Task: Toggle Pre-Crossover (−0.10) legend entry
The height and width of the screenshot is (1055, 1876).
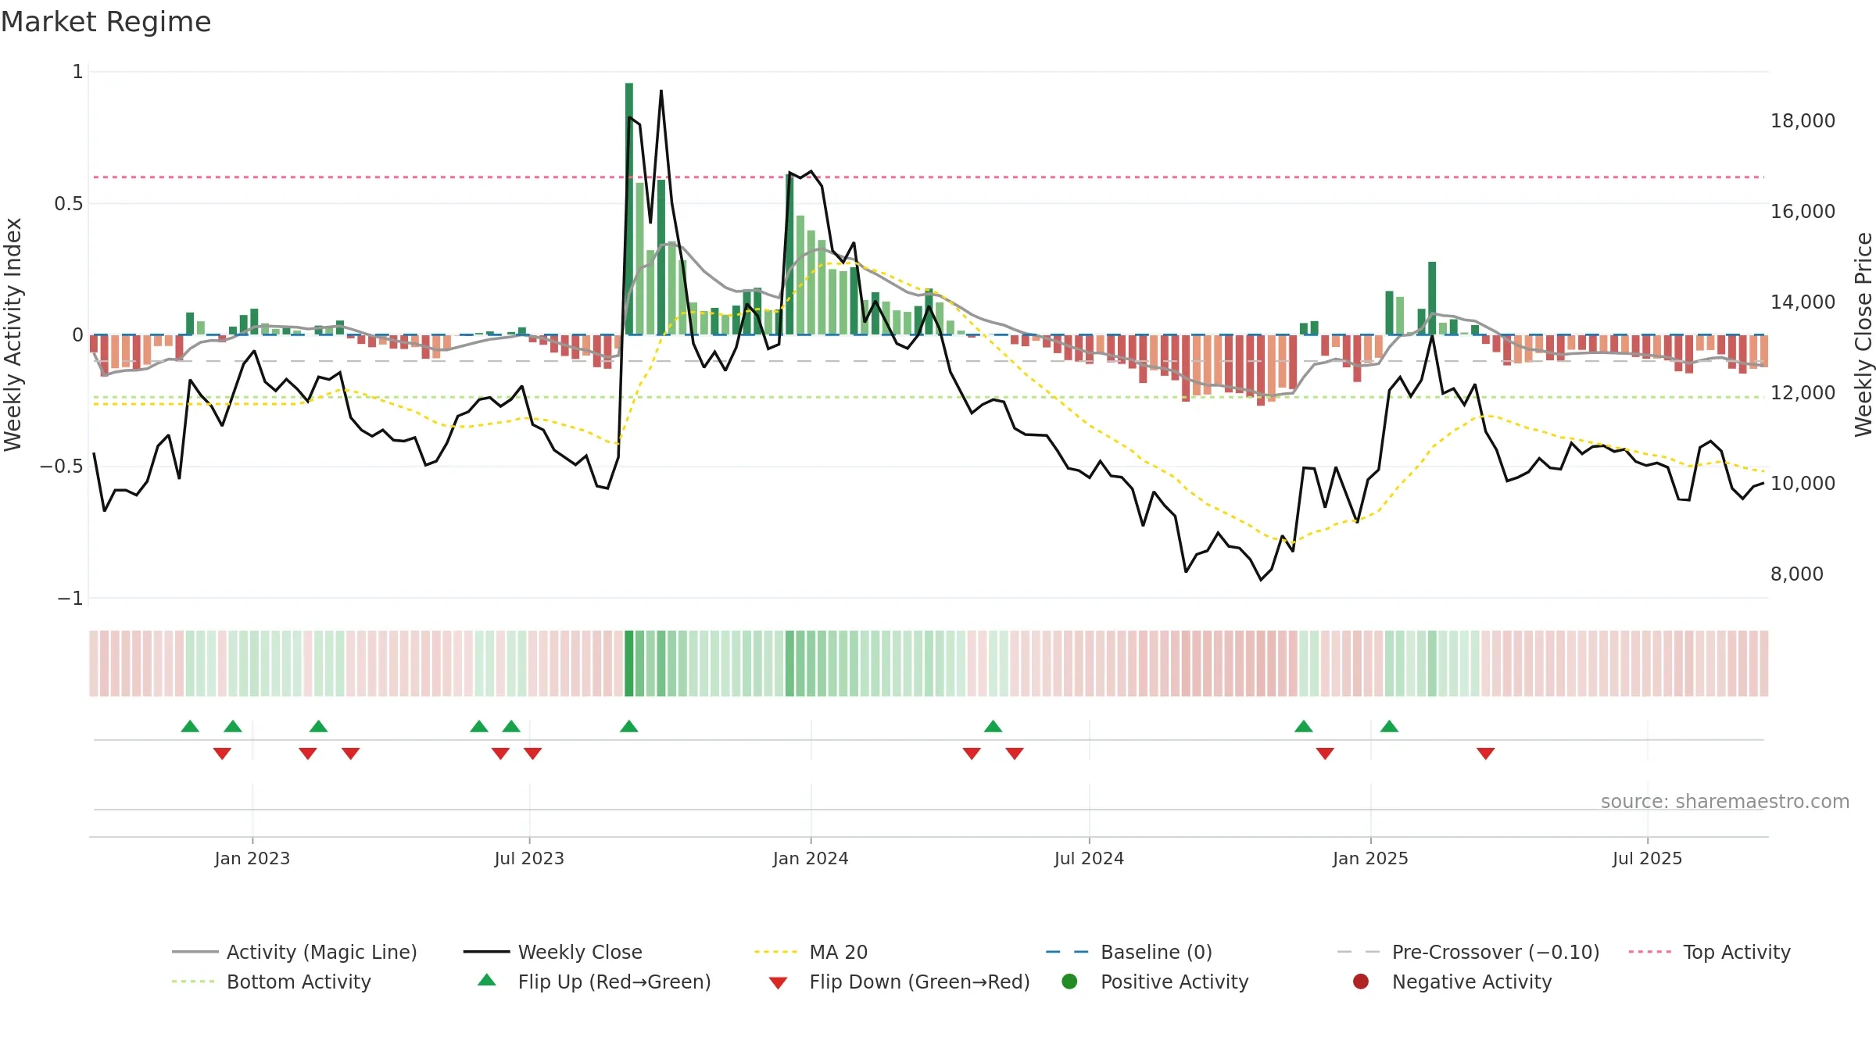Action: pyautogui.click(x=1468, y=952)
